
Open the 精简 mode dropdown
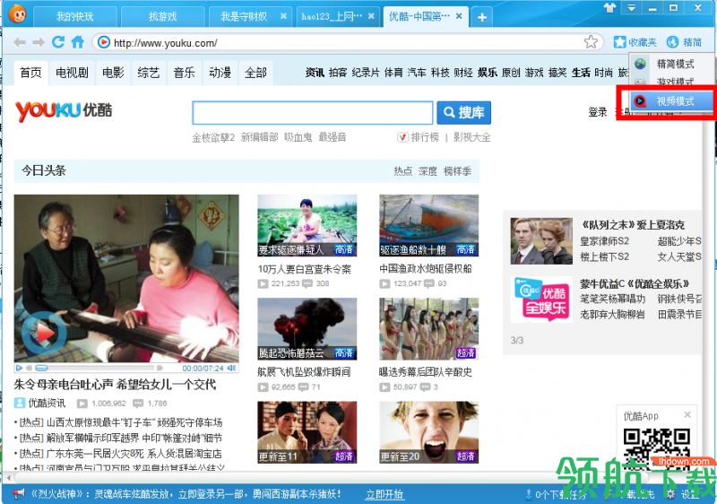point(684,42)
